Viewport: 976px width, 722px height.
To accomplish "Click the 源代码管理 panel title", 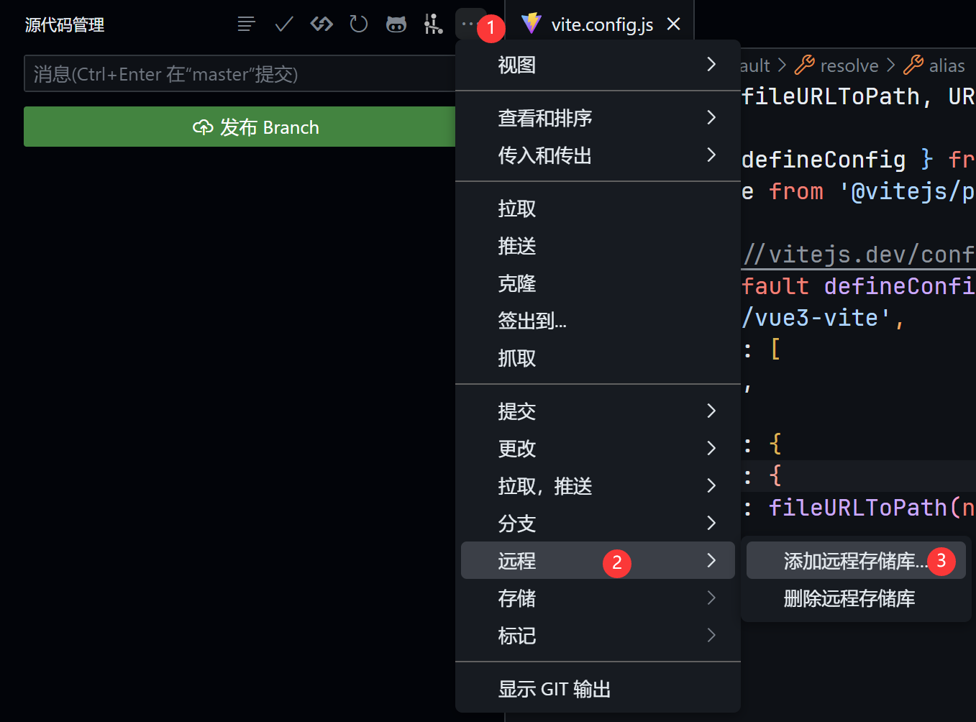I will (65, 24).
